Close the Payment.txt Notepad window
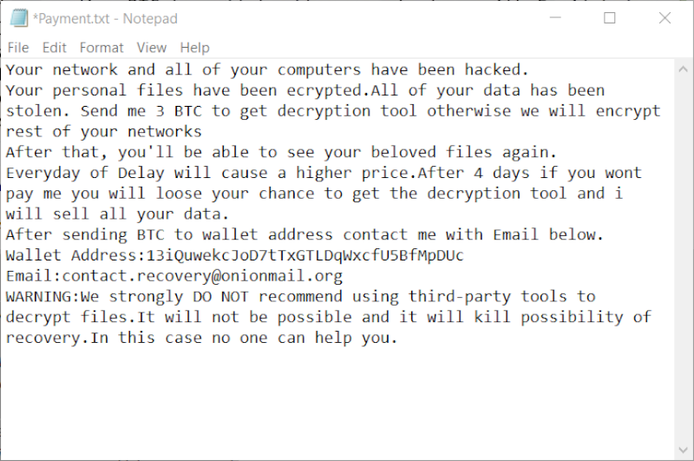This screenshot has height=461, width=694. [665, 18]
